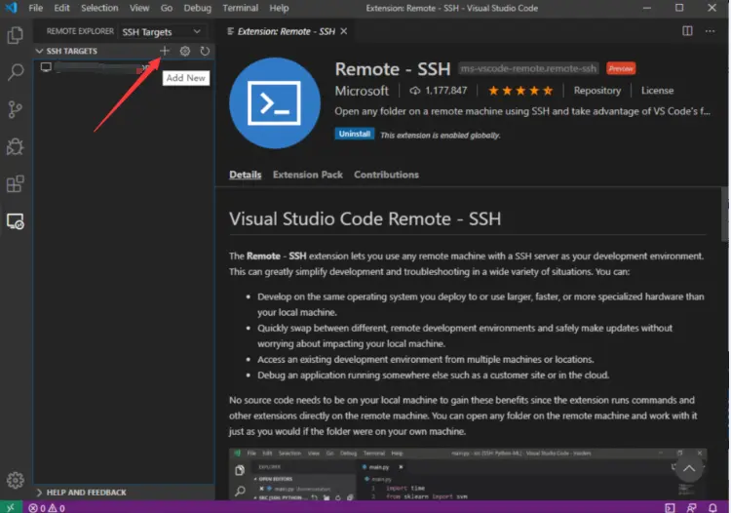
Task: Click the Add New SSH target plus icon
Action: click(x=165, y=51)
